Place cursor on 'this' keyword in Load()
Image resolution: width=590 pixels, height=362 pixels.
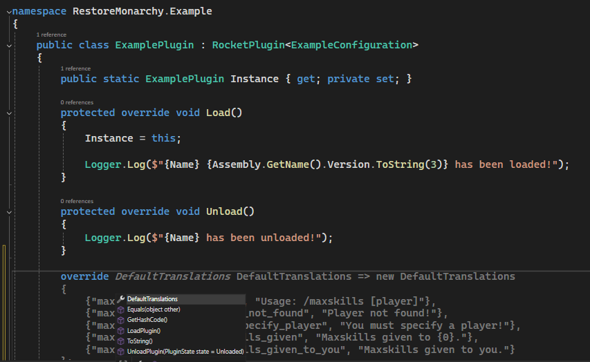point(163,138)
